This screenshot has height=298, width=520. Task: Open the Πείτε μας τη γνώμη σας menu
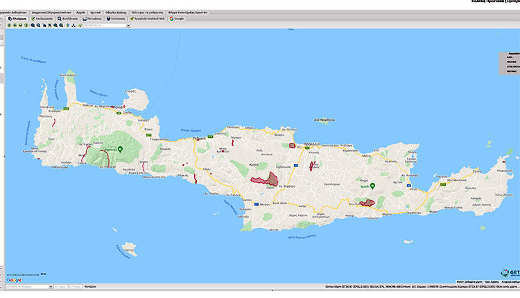click(x=147, y=12)
